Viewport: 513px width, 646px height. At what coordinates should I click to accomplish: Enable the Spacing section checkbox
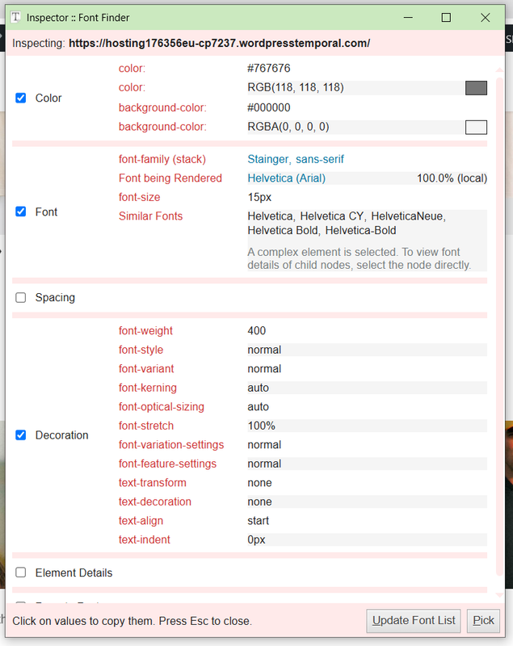coord(21,297)
